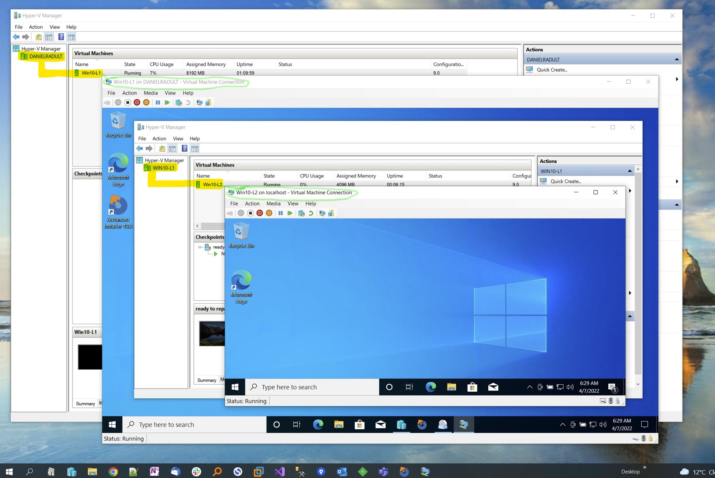Open File menu in Win10-L2 connection window

pos(234,203)
